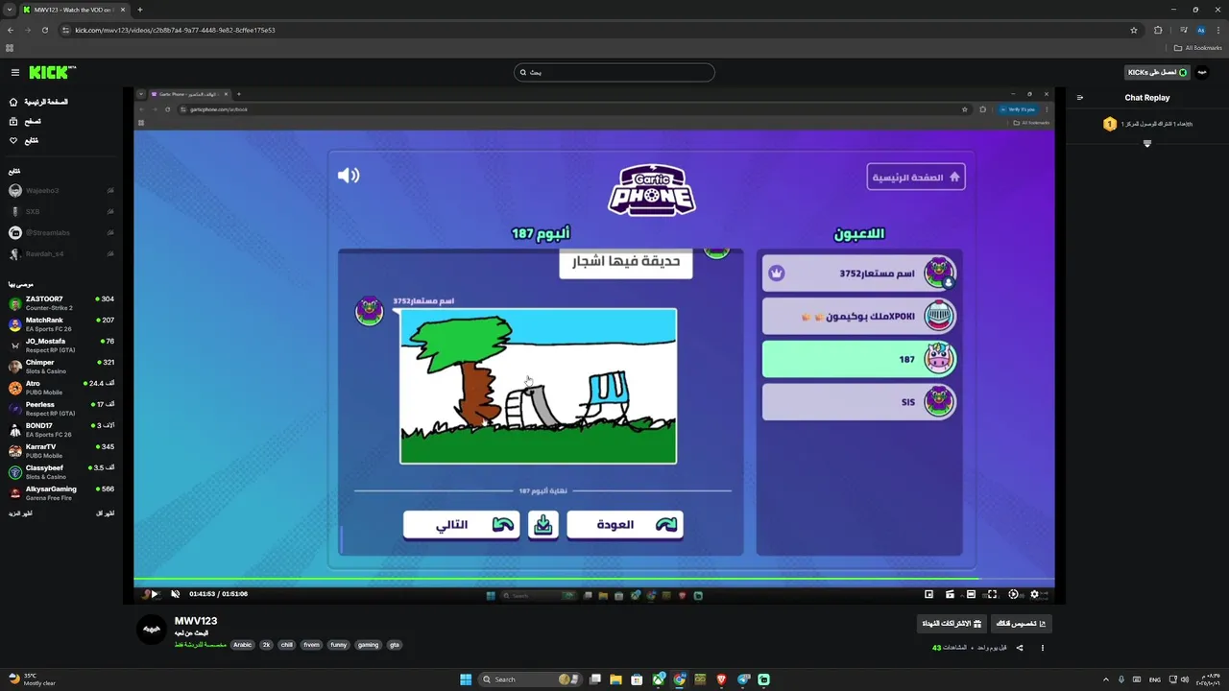The width and height of the screenshot is (1229, 691).
Task: Open followed channel @Streamlabs
Action: coord(61,232)
